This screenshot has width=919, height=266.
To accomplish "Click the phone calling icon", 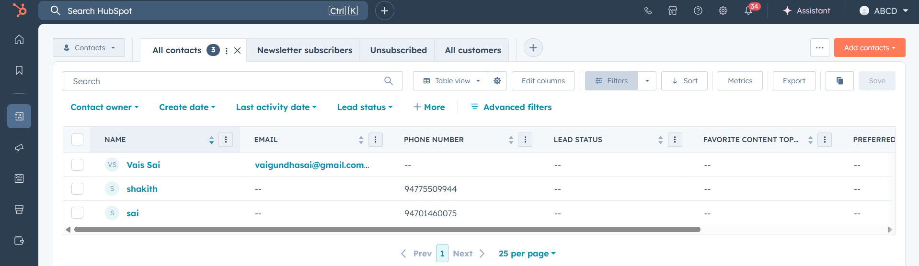I will [x=648, y=11].
